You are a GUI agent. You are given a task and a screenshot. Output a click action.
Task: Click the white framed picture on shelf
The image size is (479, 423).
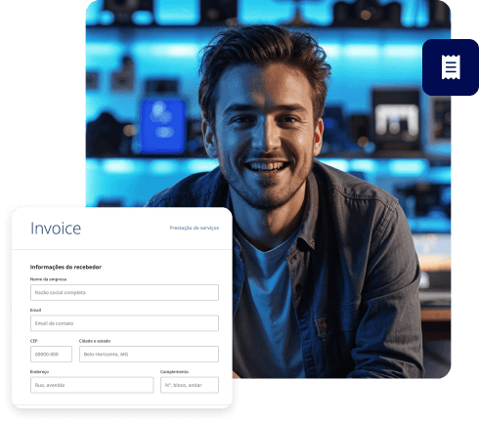pos(396,120)
